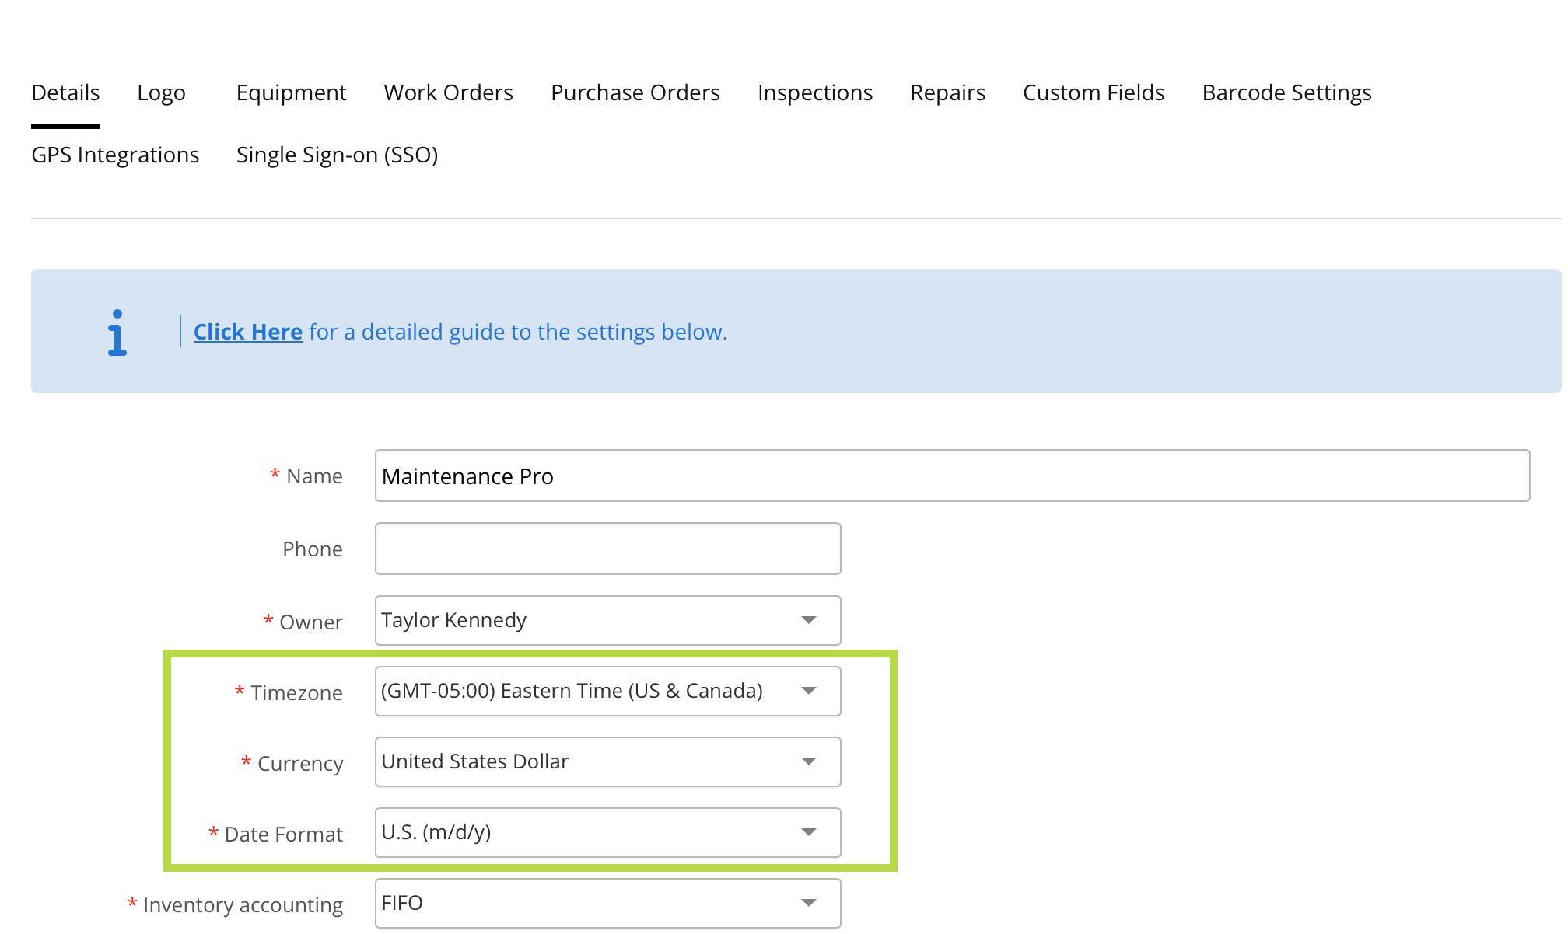Click the blue info icon
Viewport: 1568px width, 934px height.
[x=117, y=333]
